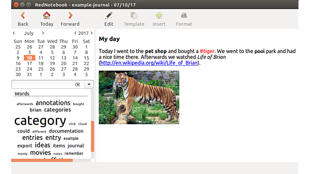Click the Forward arrow icon
Viewport: 310px width, 174px height.
pos(70,16)
